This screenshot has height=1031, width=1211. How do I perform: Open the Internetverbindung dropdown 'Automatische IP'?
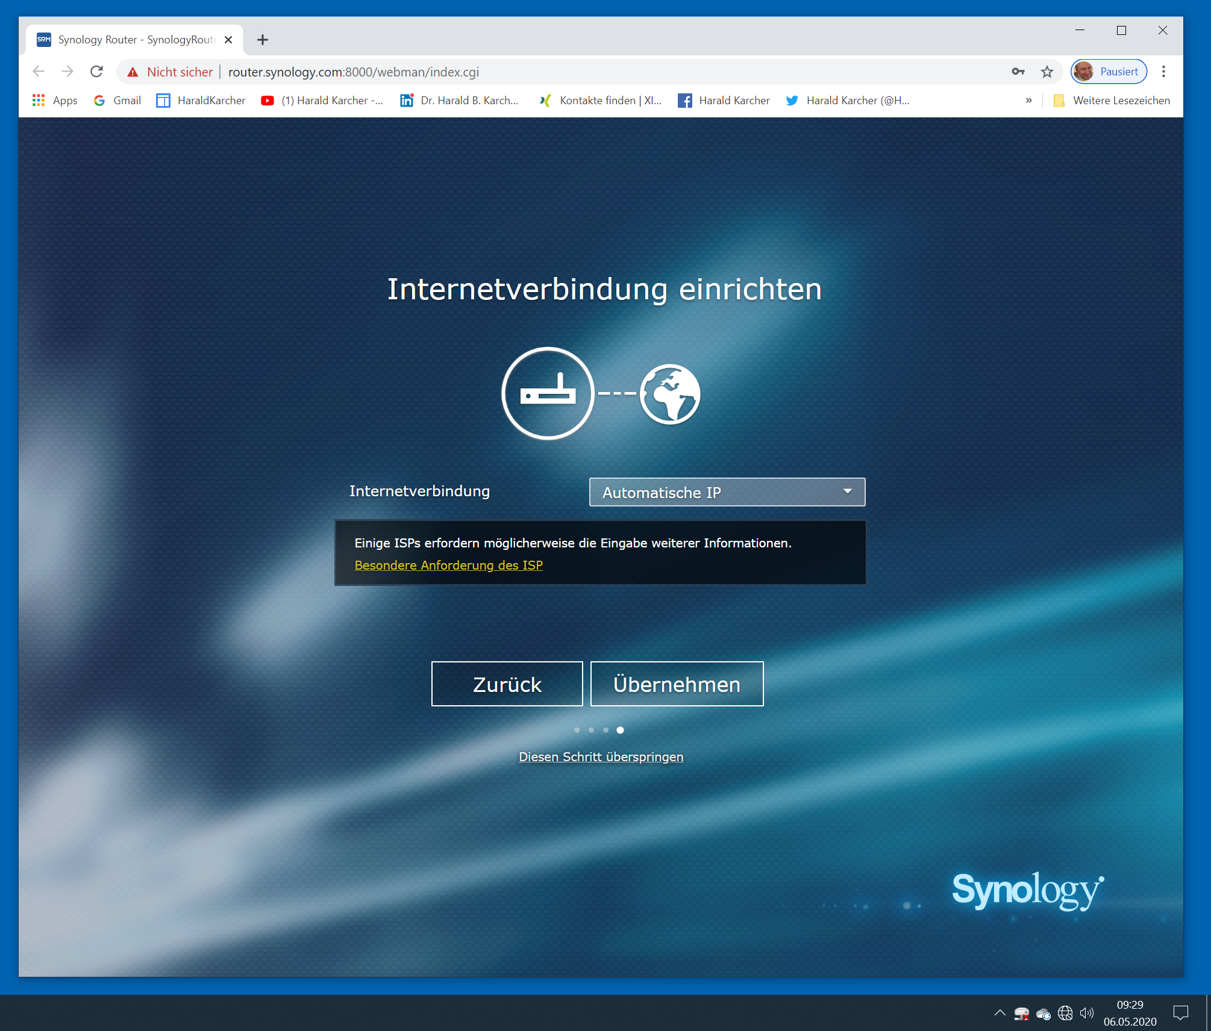pos(727,492)
